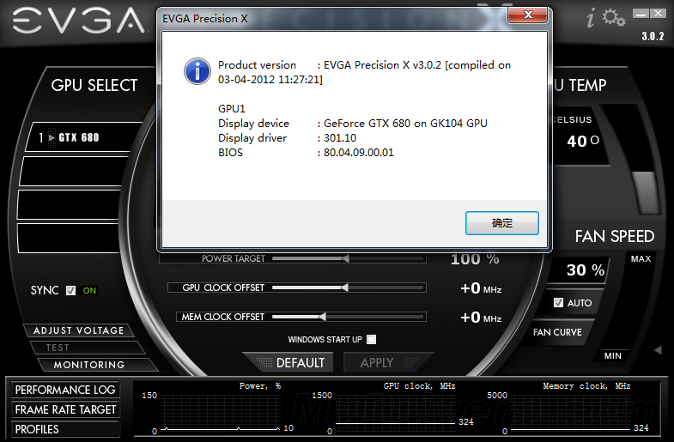Click the ON label next to SYNC
The width and height of the screenshot is (674, 442).
click(89, 291)
